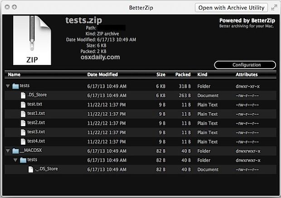Image resolution: width=281 pixels, height=198 pixels.
Task: Click the Powered by BetterZip text
Action: (x=247, y=20)
